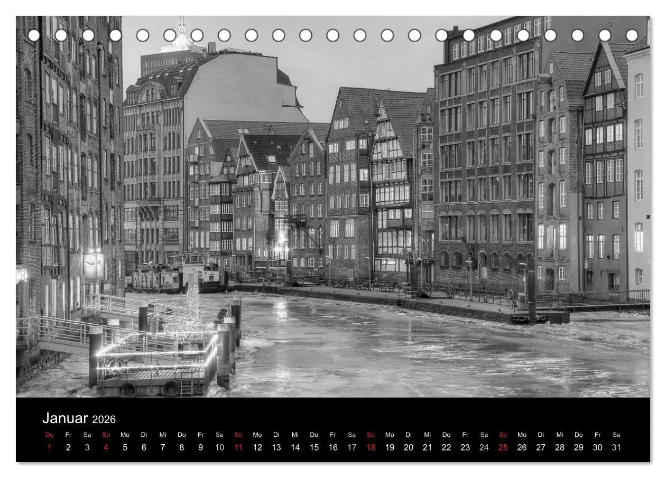Select date 15 in the calendar row
Image resolution: width=666 pixels, height=478 pixels.
click(x=314, y=447)
